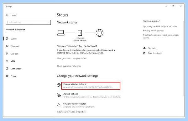Close the Settings window
This screenshot has height=121, width=188.
click(180, 6)
